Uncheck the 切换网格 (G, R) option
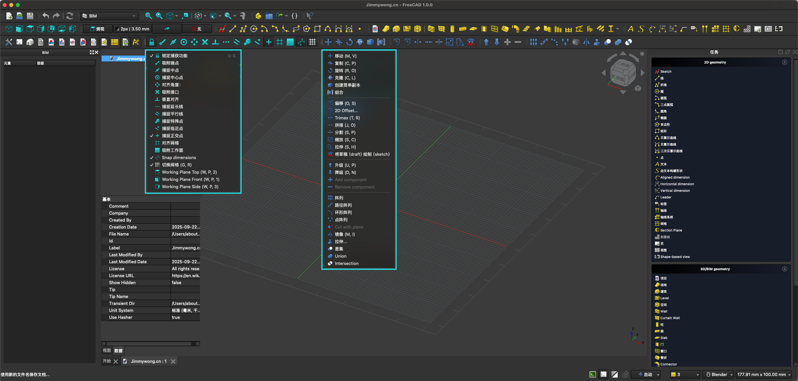Screen dimensions: 798x381 pos(177,165)
